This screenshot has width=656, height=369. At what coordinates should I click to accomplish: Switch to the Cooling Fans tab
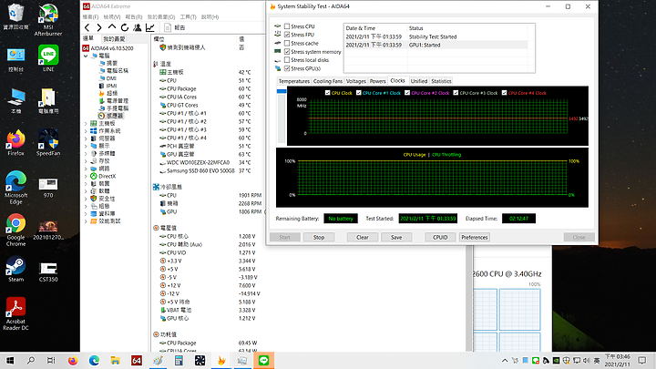click(x=328, y=81)
